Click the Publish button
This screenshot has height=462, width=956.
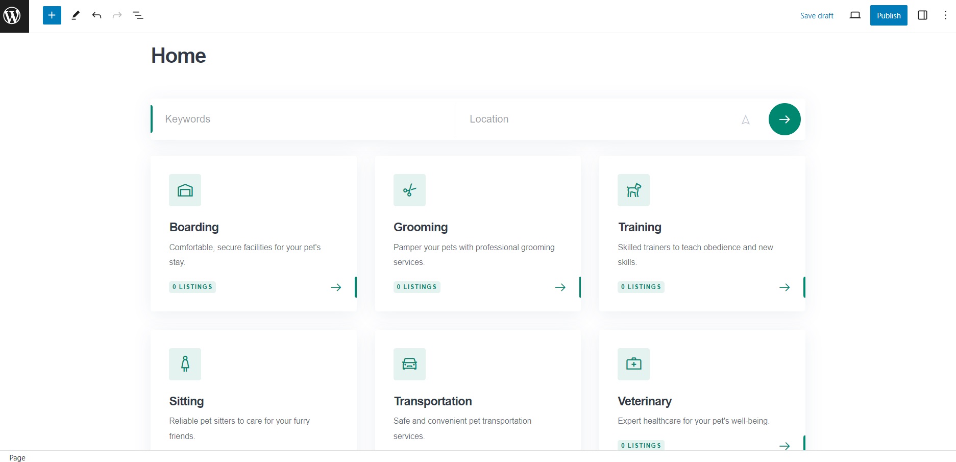[889, 15]
